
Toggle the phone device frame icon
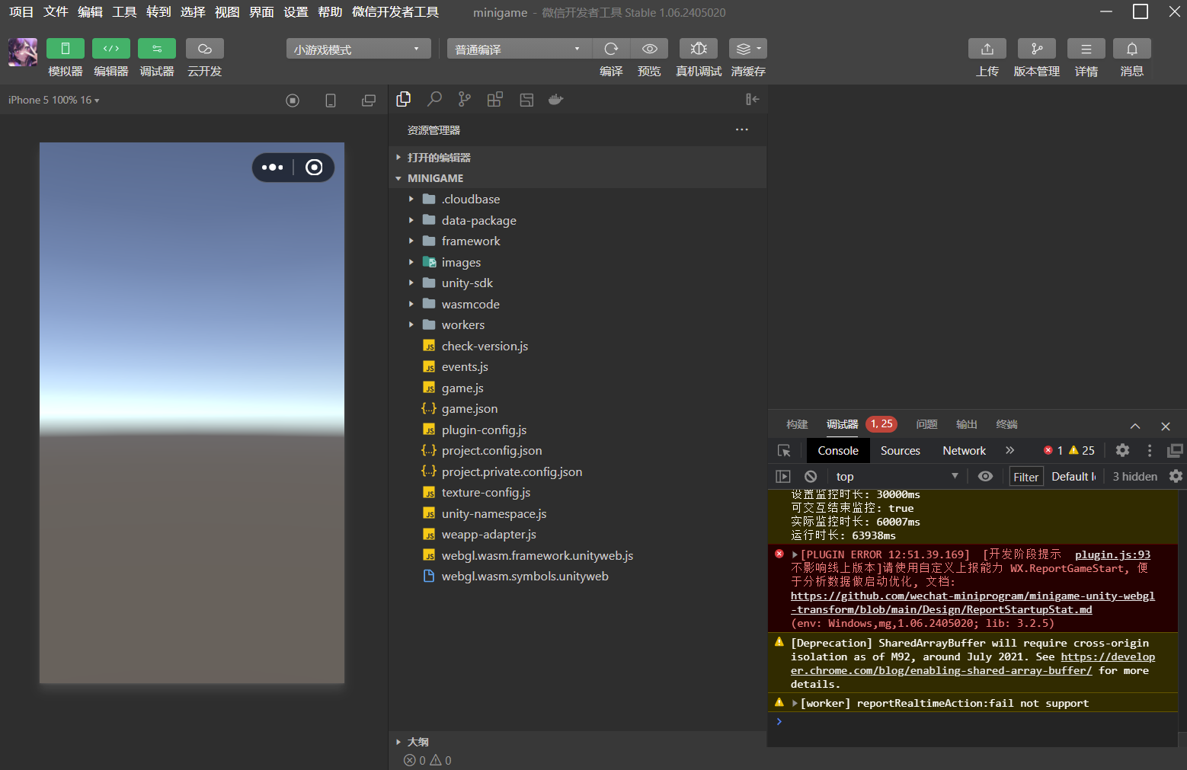pos(331,101)
